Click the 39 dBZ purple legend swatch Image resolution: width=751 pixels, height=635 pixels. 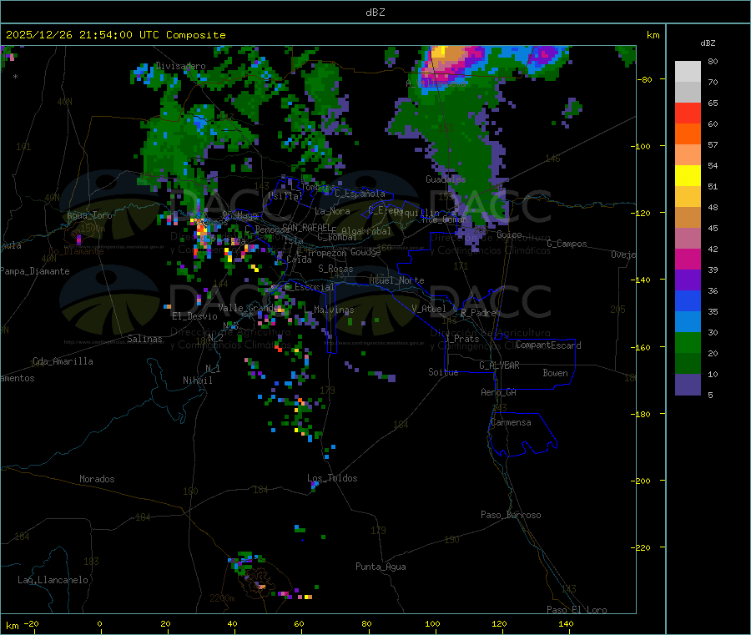[688, 280]
